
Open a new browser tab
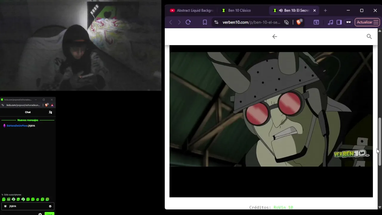325,10
